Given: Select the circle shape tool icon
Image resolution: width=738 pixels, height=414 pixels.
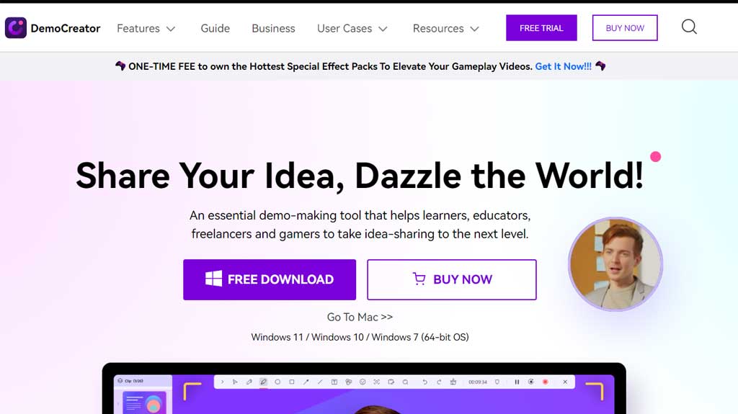Looking at the screenshot, I should [x=277, y=382].
